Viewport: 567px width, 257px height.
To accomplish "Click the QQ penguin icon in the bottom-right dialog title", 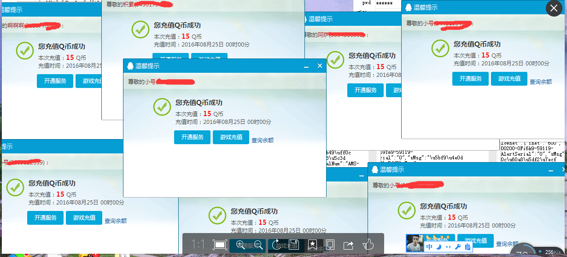I will (375, 169).
